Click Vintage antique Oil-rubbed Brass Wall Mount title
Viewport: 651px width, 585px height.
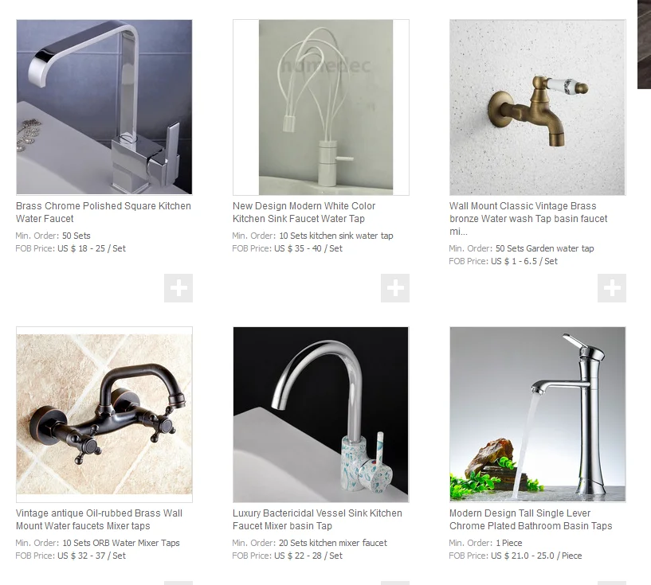coord(100,520)
